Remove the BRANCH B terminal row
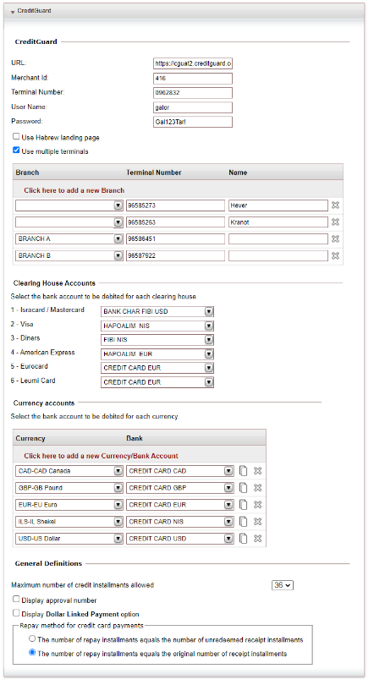The height and width of the screenshot is (685, 374). pyautogui.click(x=335, y=255)
